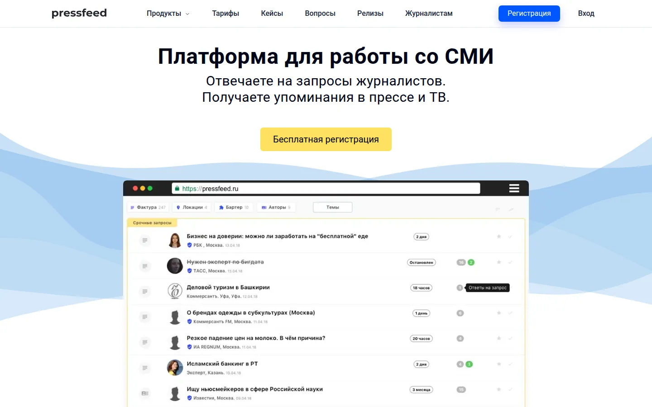The width and height of the screenshot is (652, 407).
Task: Click the media icon on Ищу ньюсмейкеров row
Action: click(x=145, y=393)
